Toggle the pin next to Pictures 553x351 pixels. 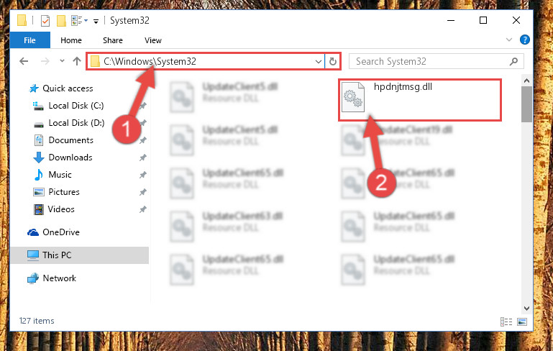142,192
